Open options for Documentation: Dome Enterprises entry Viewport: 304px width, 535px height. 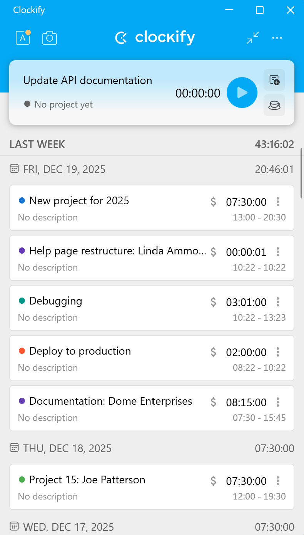coord(278,402)
